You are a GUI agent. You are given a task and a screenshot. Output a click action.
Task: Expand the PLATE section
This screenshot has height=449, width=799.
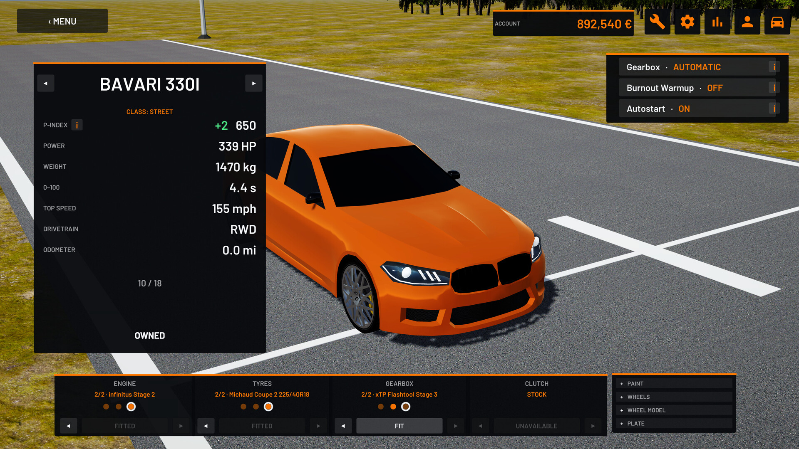coord(674,423)
